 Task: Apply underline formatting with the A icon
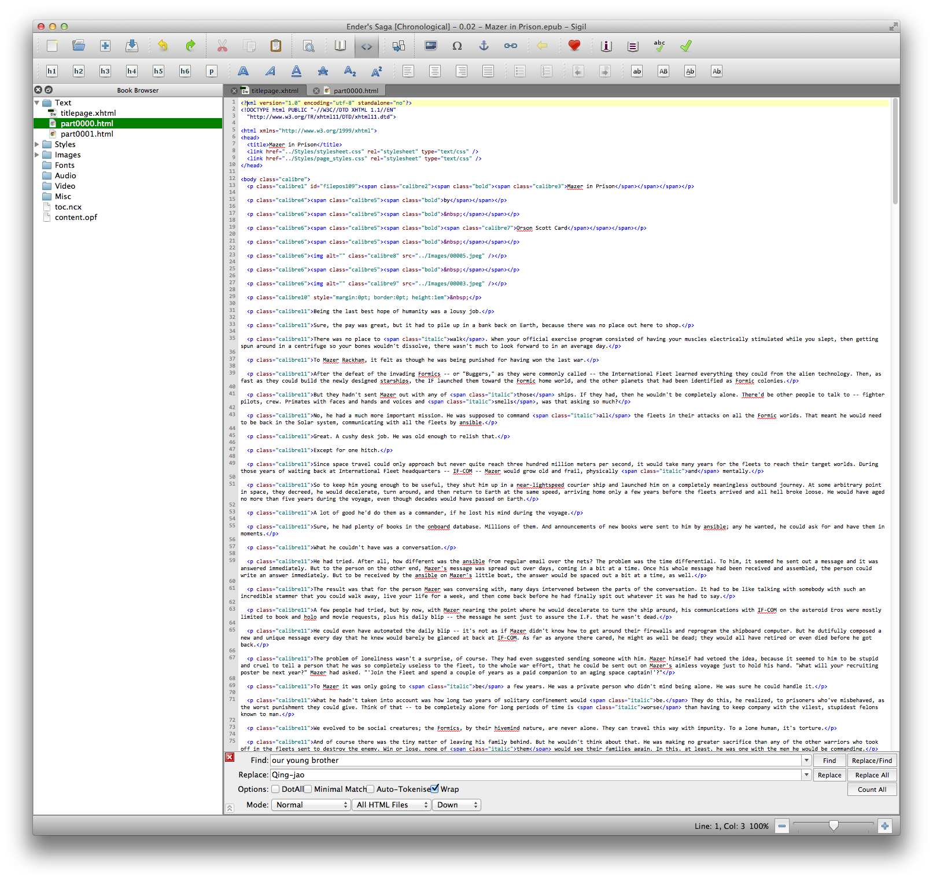pos(296,71)
